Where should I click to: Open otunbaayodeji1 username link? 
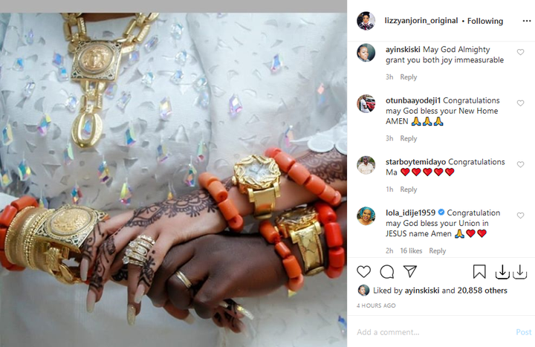pos(413,100)
